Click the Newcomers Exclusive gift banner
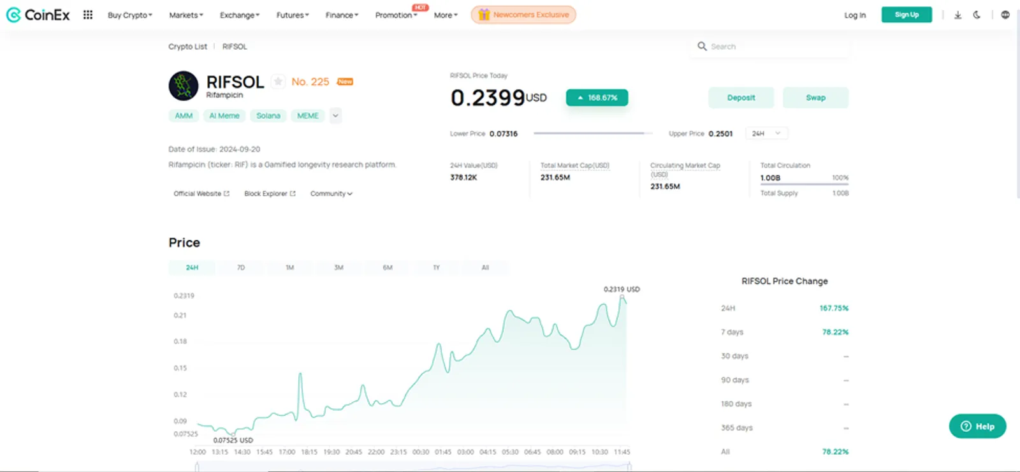 coord(523,15)
